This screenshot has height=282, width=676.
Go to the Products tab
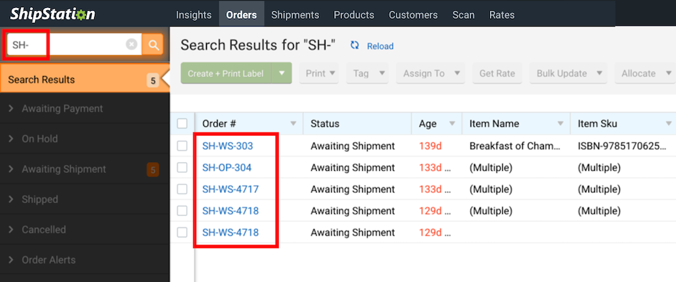354,14
